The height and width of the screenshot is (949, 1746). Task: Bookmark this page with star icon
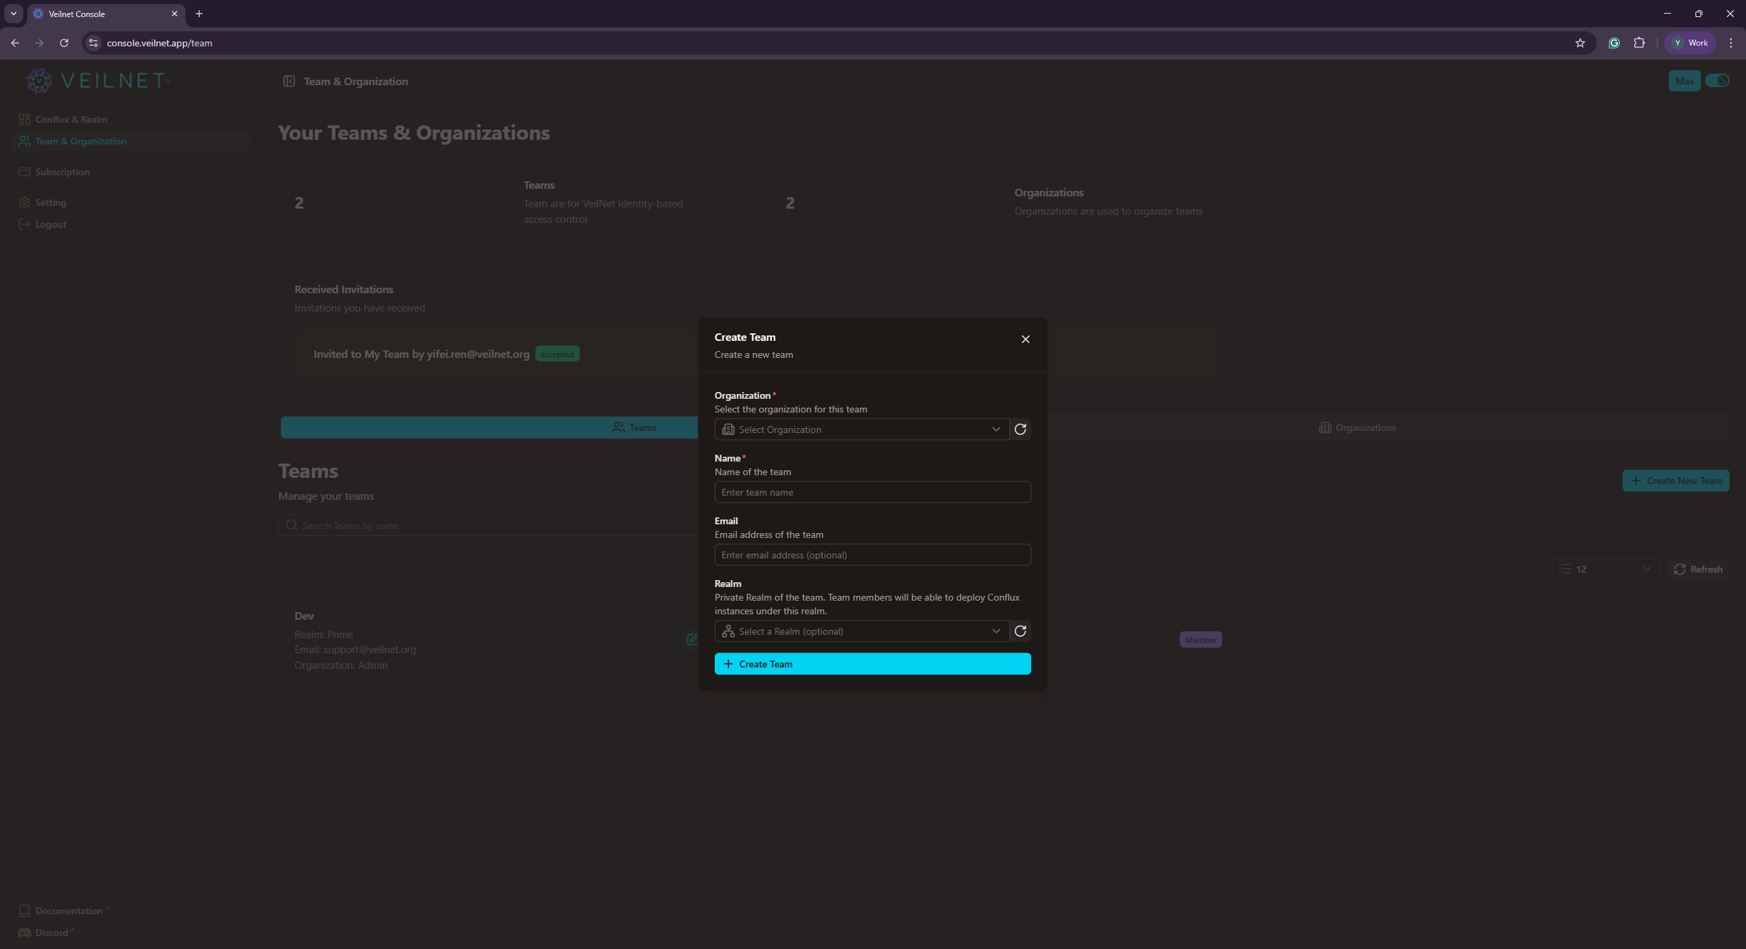pyautogui.click(x=1580, y=43)
